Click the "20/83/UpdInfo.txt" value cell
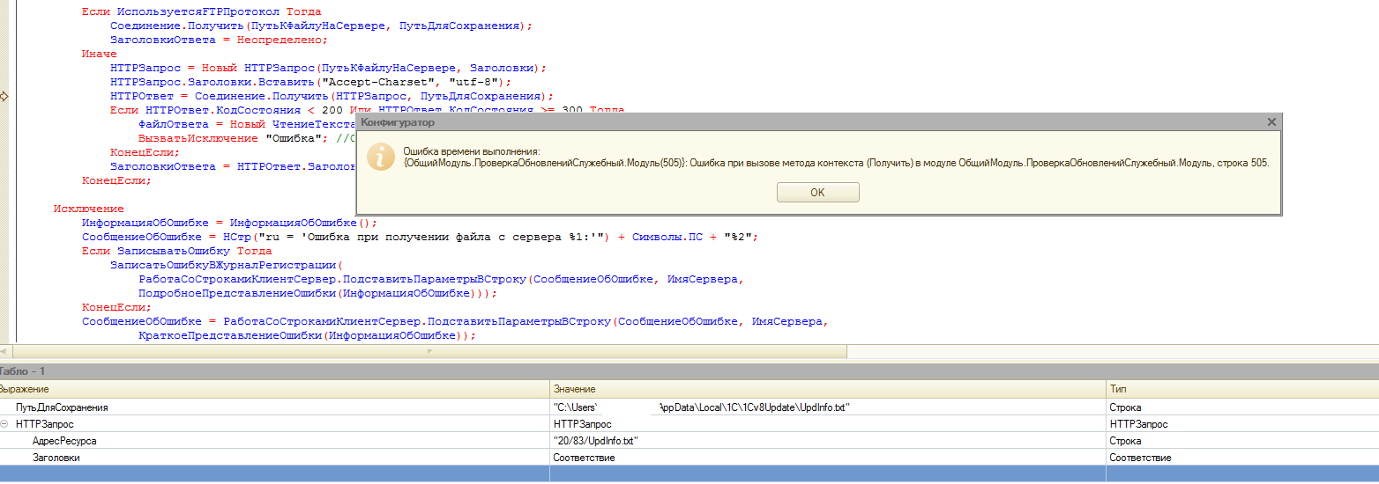Viewport: 1379px width, 484px height. click(x=827, y=441)
